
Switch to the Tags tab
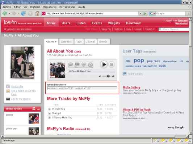tap(79, 42)
